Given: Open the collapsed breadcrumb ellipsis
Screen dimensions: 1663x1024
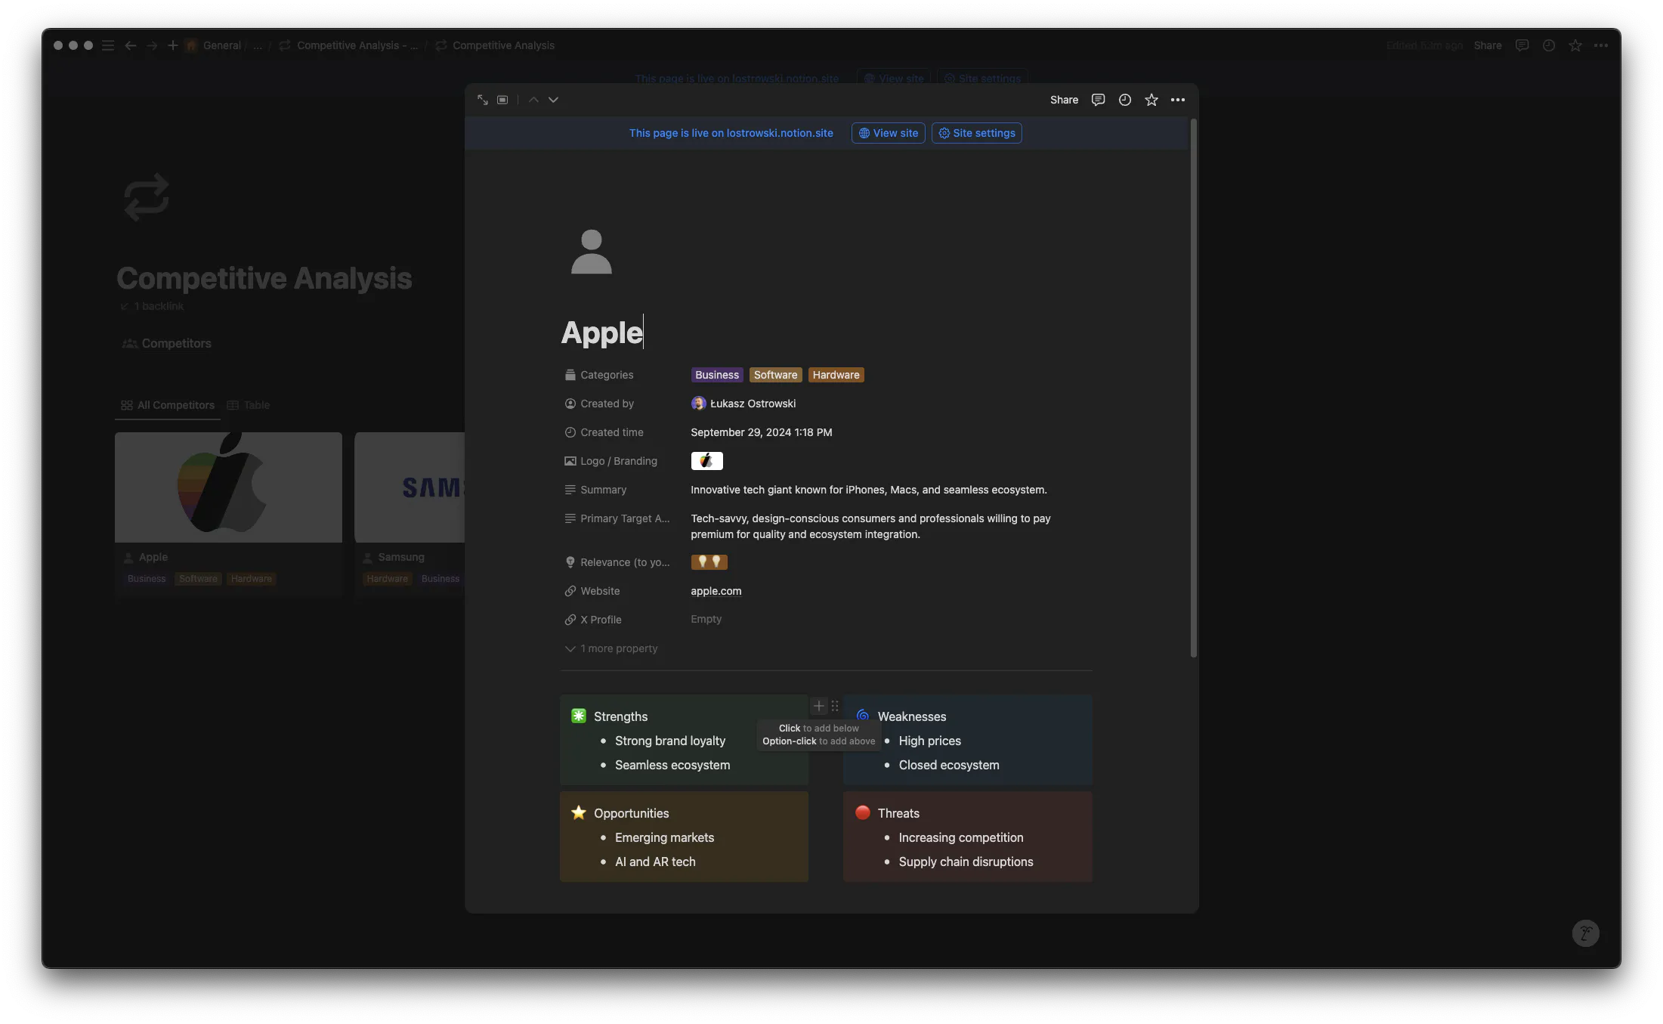Looking at the screenshot, I should click(258, 45).
